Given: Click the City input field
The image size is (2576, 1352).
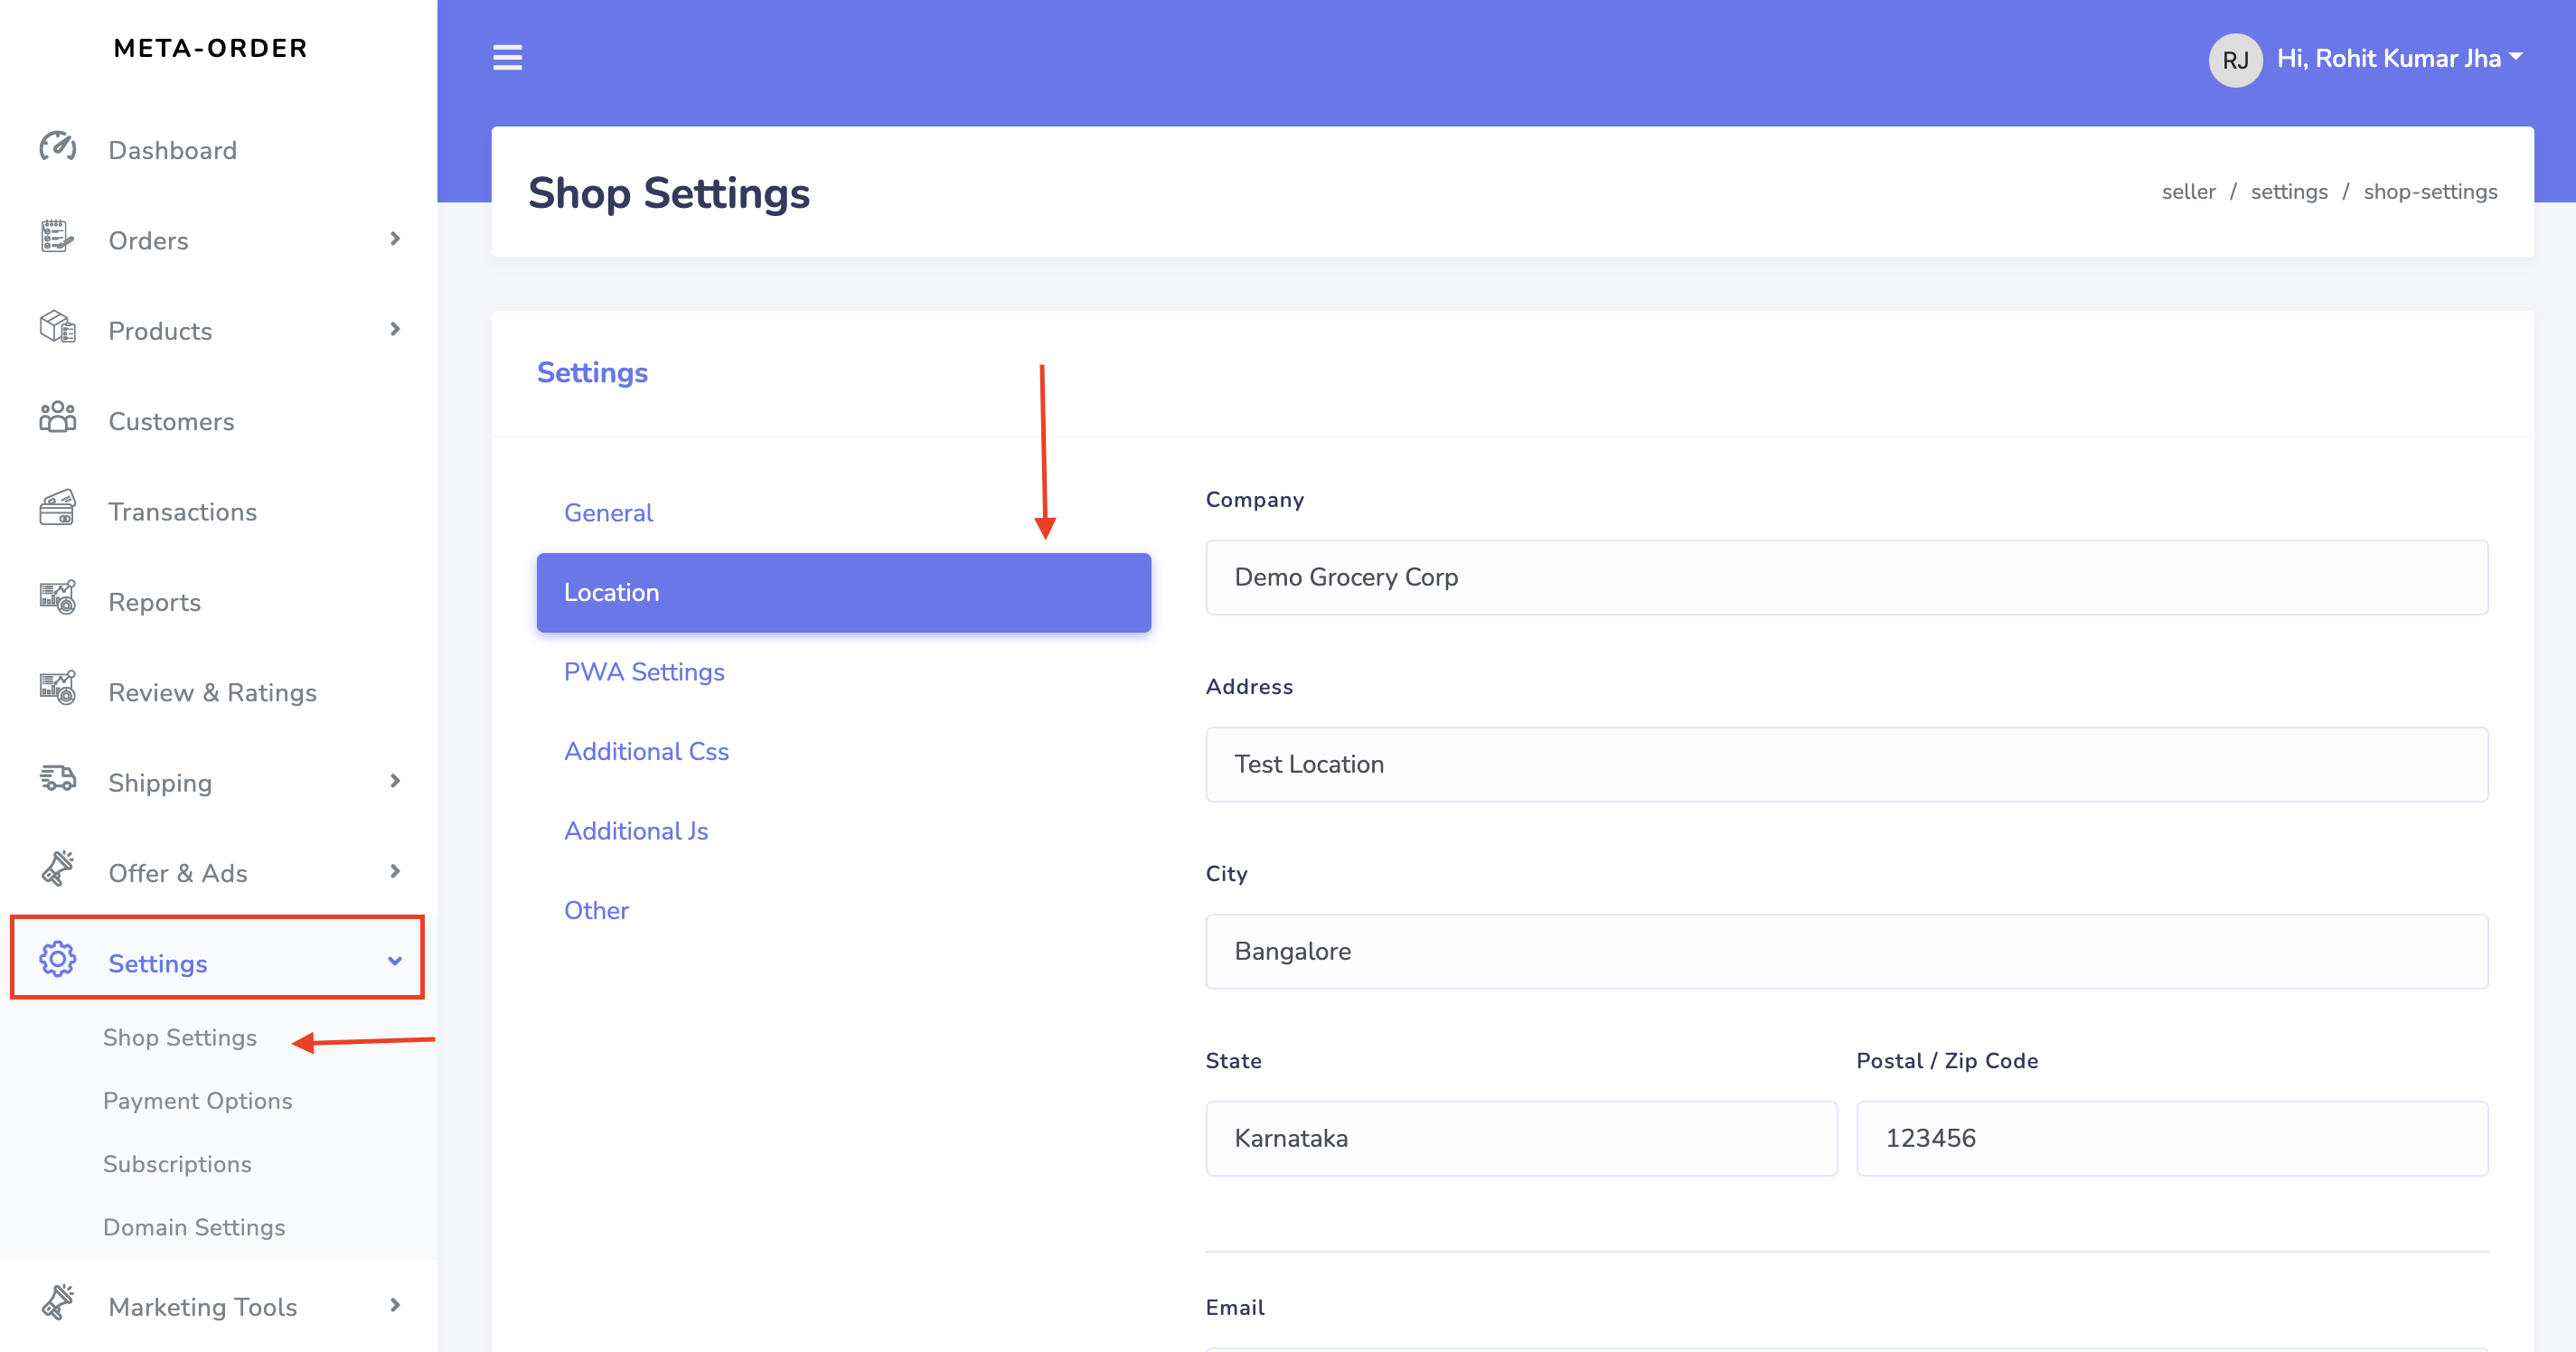Looking at the screenshot, I should pyautogui.click(x=1846, y=951).
